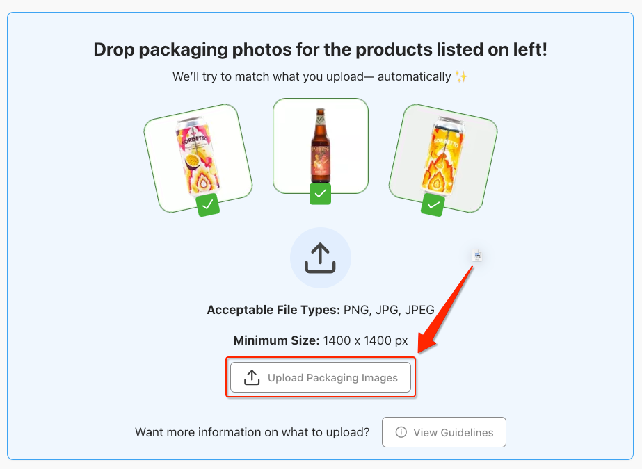Click the small file icon near the red arrow

tap(477, 256)
